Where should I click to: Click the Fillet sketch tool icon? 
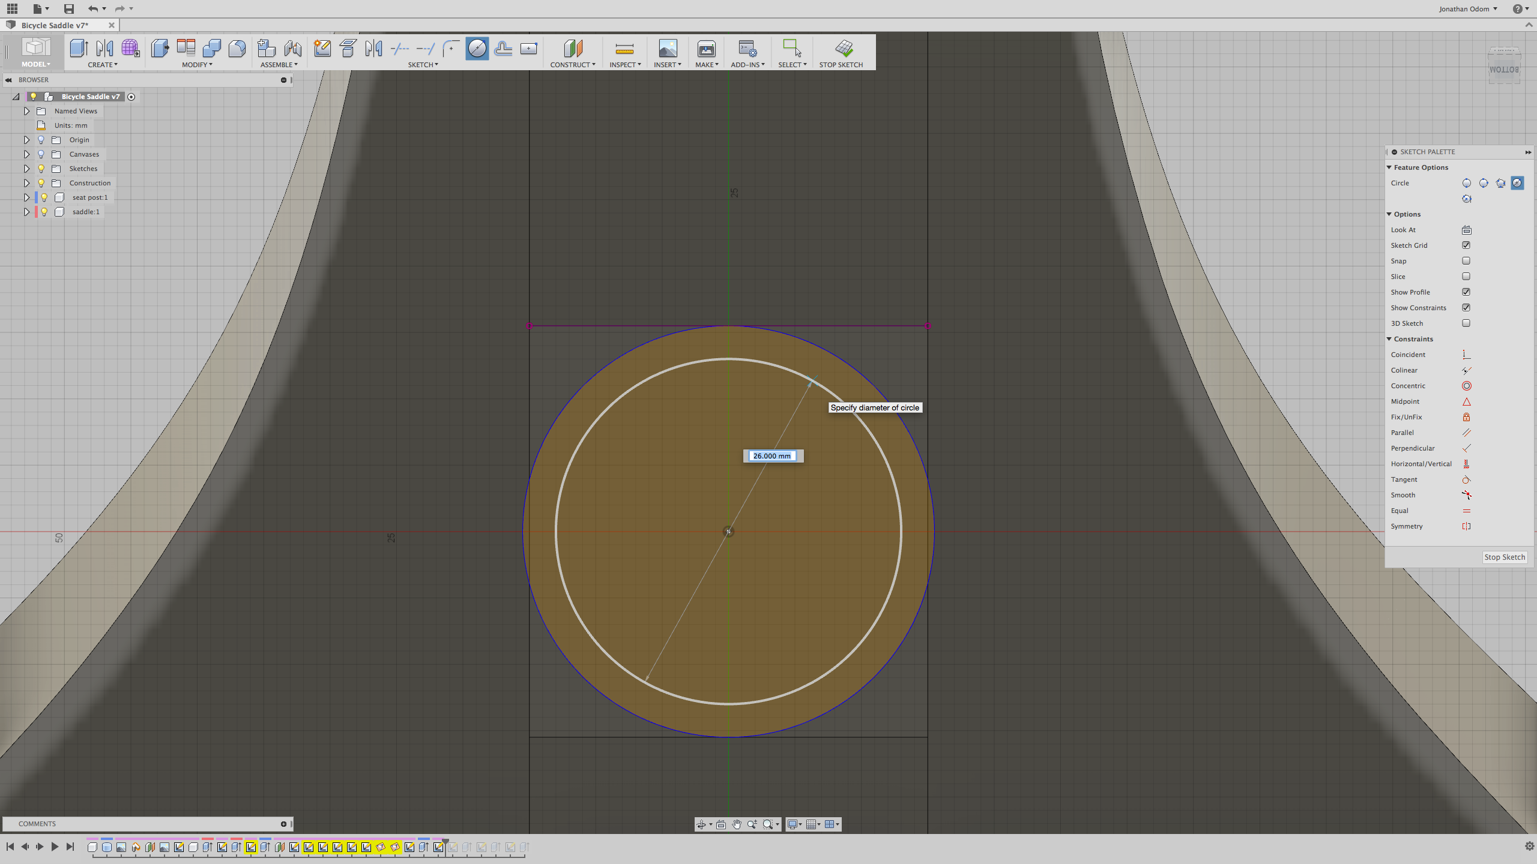450,48
